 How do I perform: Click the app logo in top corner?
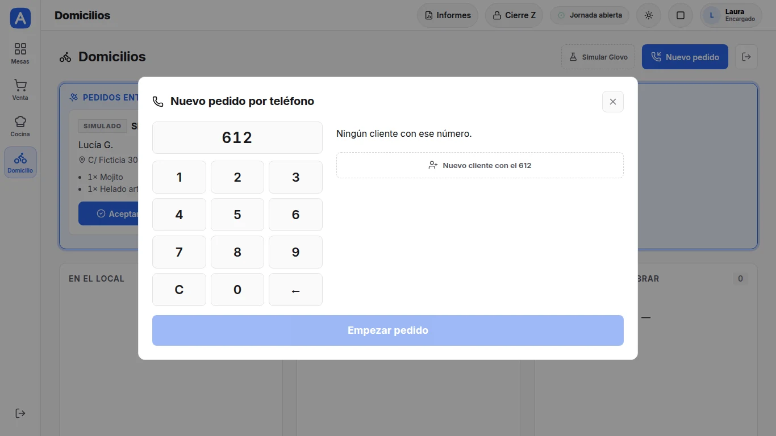click(20, 18)
